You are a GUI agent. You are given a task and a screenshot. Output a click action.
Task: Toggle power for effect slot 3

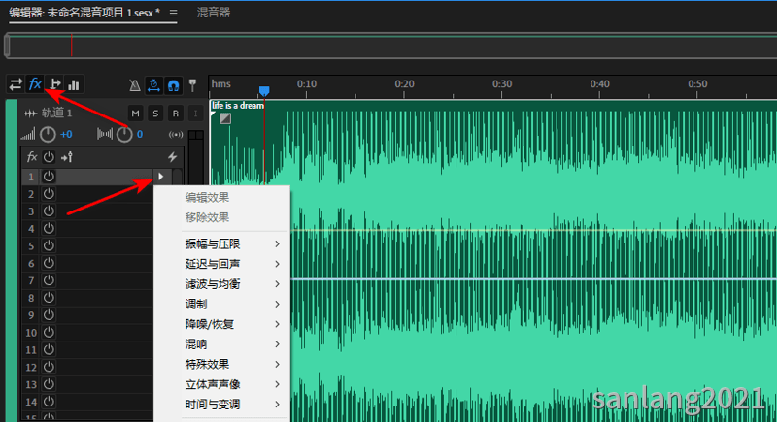[49, 211]
